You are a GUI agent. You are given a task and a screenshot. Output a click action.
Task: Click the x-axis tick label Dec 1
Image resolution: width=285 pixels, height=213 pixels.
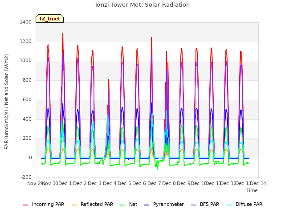[x=65, y=183]
